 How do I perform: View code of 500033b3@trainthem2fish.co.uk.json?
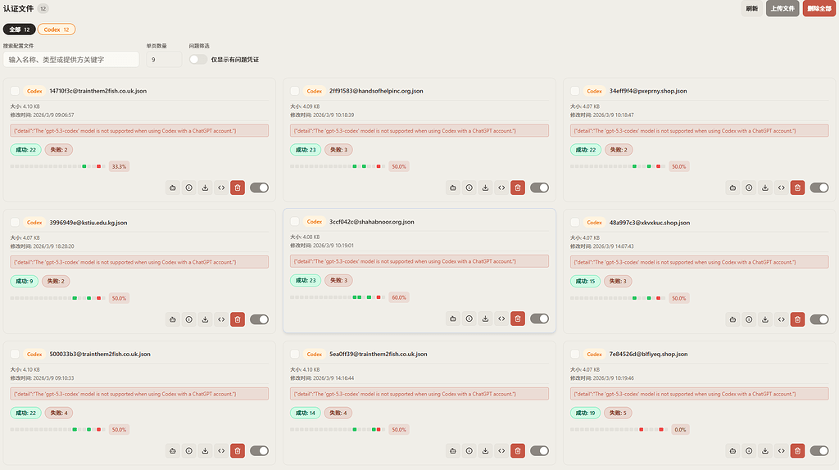click(221, 450)
